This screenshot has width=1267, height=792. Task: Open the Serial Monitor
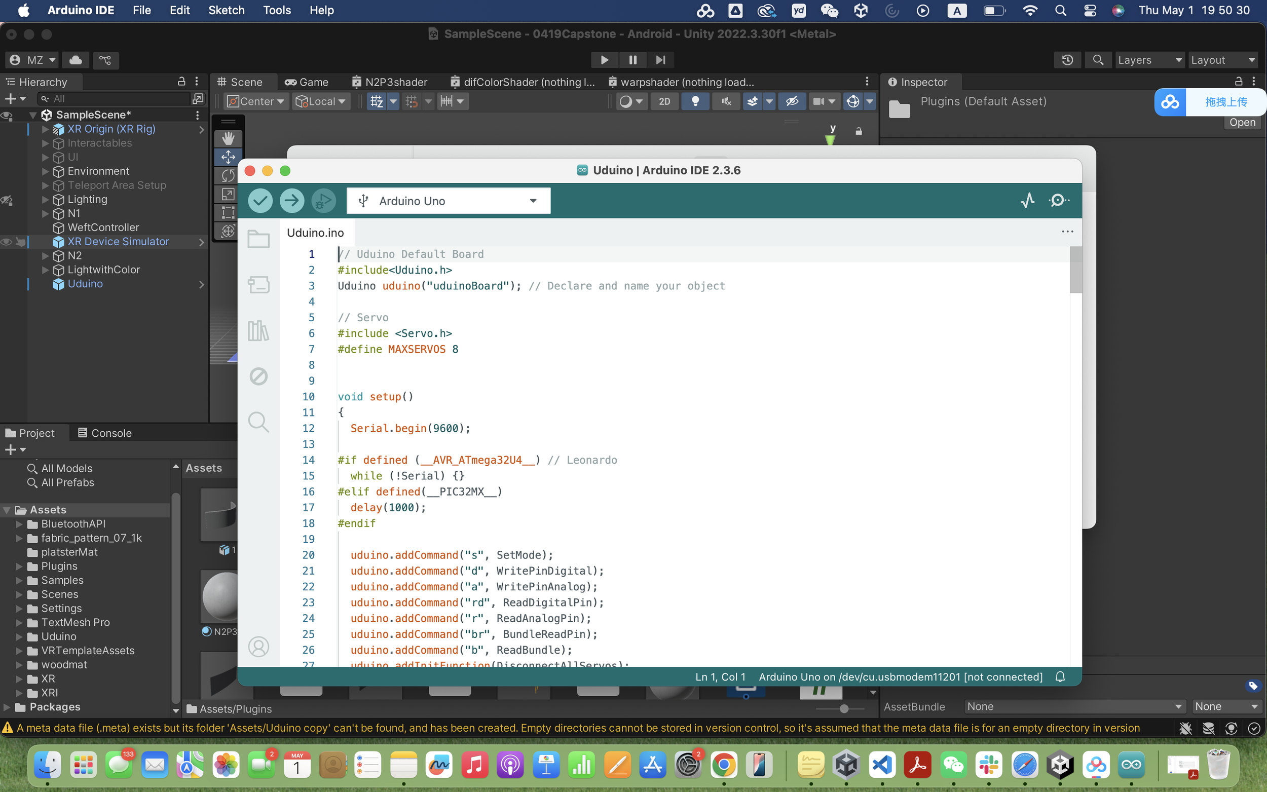click(1060, 200)
